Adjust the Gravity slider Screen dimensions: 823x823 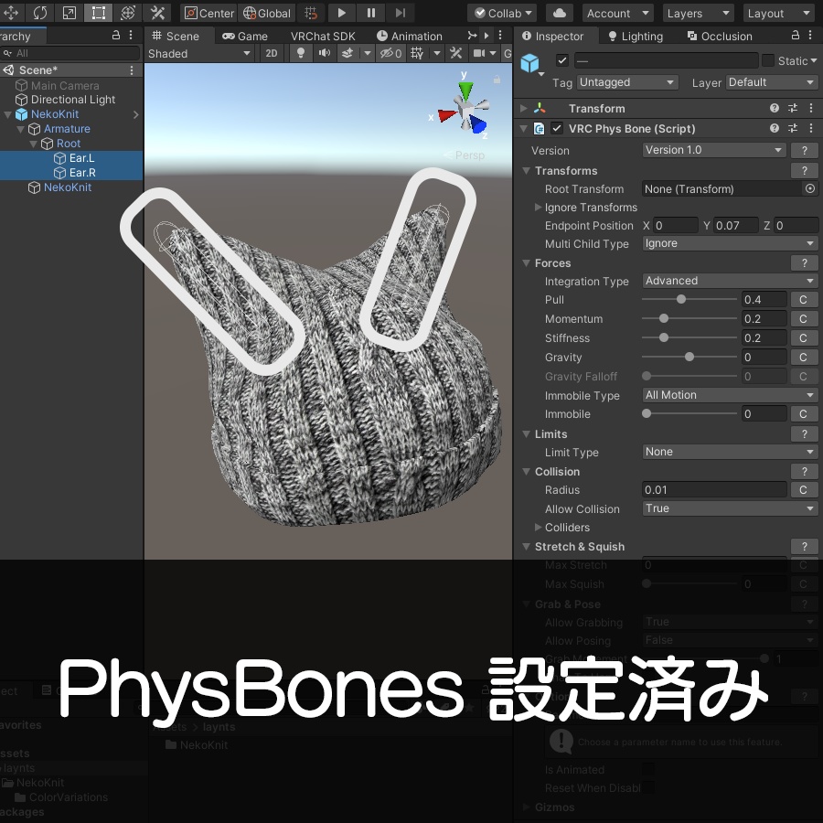click(689, 357)
